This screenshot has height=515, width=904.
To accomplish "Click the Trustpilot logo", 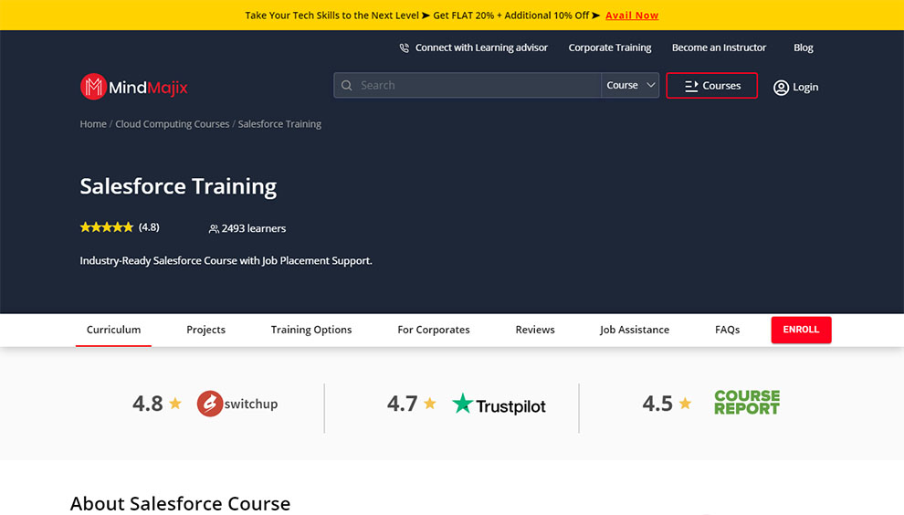I will 499,405.
